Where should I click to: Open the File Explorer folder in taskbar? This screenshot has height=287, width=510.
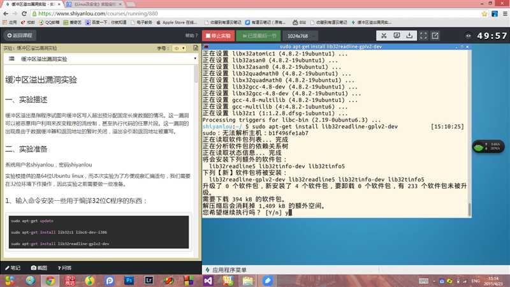247,281
